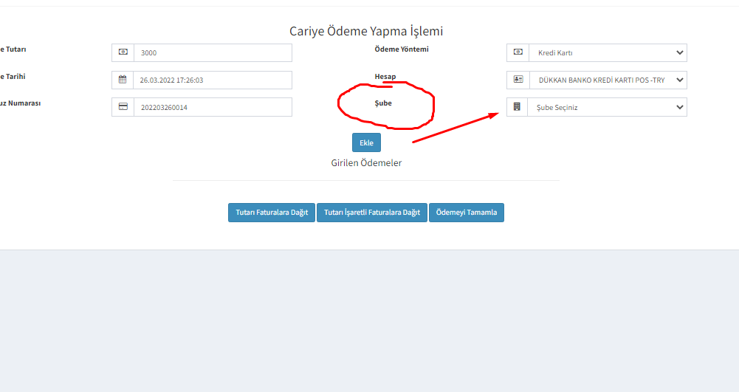Click the Ödeme Yöntemi label text

click(402, 49)
